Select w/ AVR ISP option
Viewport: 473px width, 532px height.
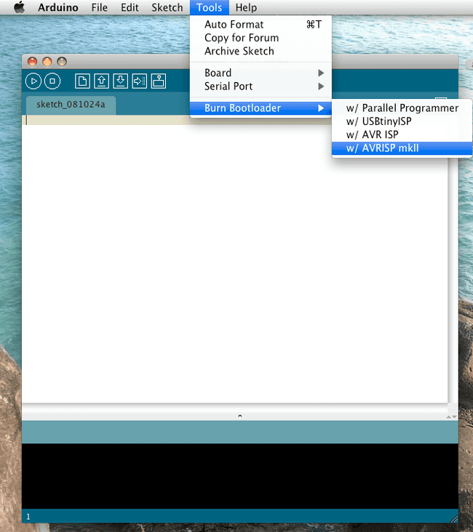tap(372, 134)
